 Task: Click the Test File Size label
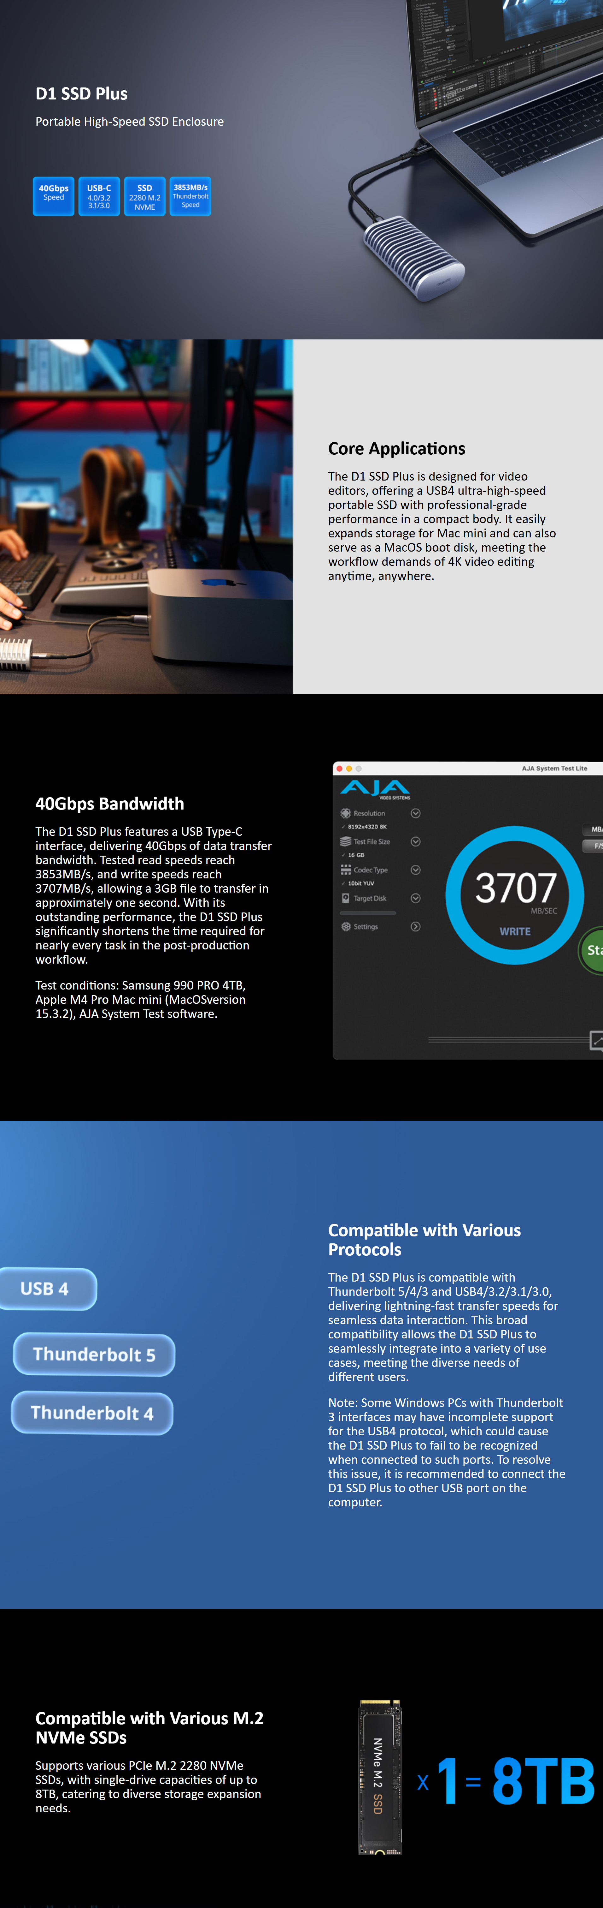tap(372, 841)
